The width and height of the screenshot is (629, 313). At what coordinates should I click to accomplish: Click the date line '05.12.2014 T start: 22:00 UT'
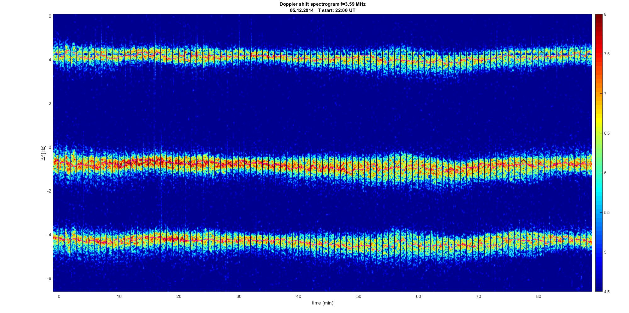click(322, 10)
